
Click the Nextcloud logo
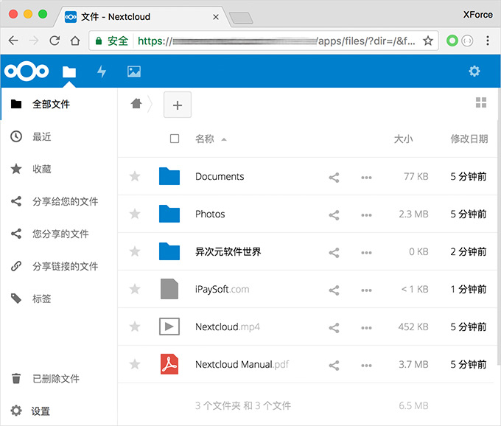pyautogui.click(x=27, y=71)
